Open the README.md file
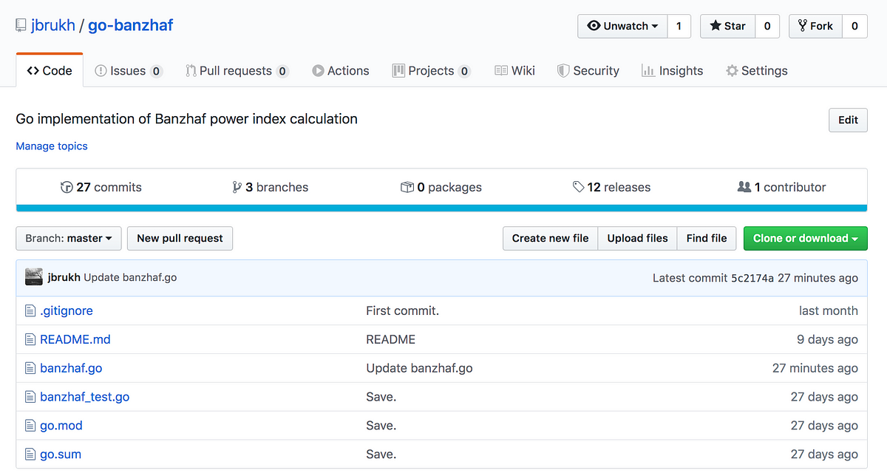 pos(75,340)
